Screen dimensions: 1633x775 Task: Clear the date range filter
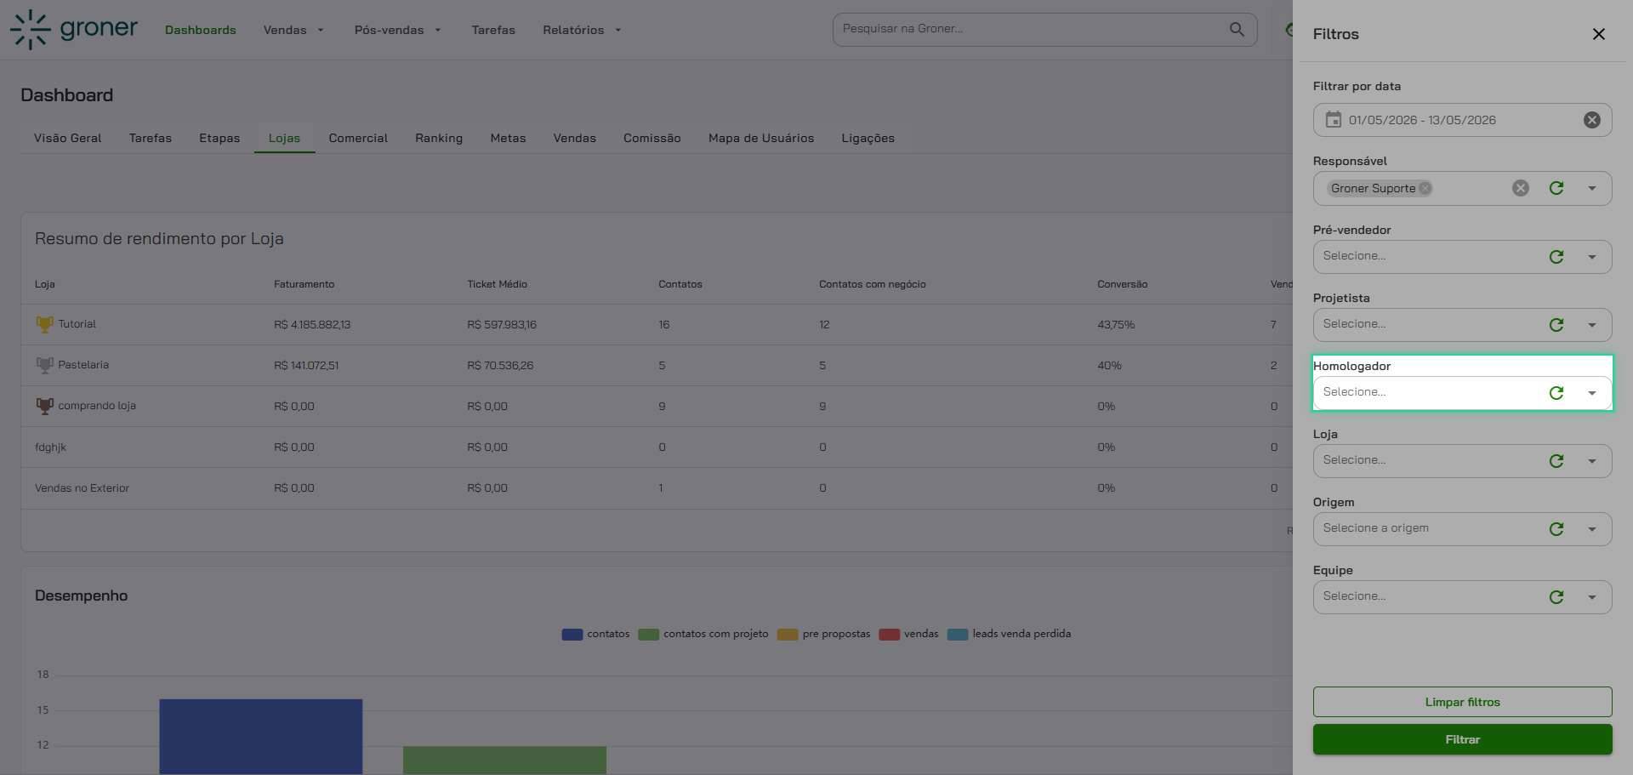1591,120
